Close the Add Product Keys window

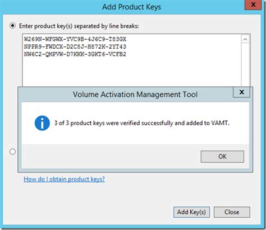[253, 5]
